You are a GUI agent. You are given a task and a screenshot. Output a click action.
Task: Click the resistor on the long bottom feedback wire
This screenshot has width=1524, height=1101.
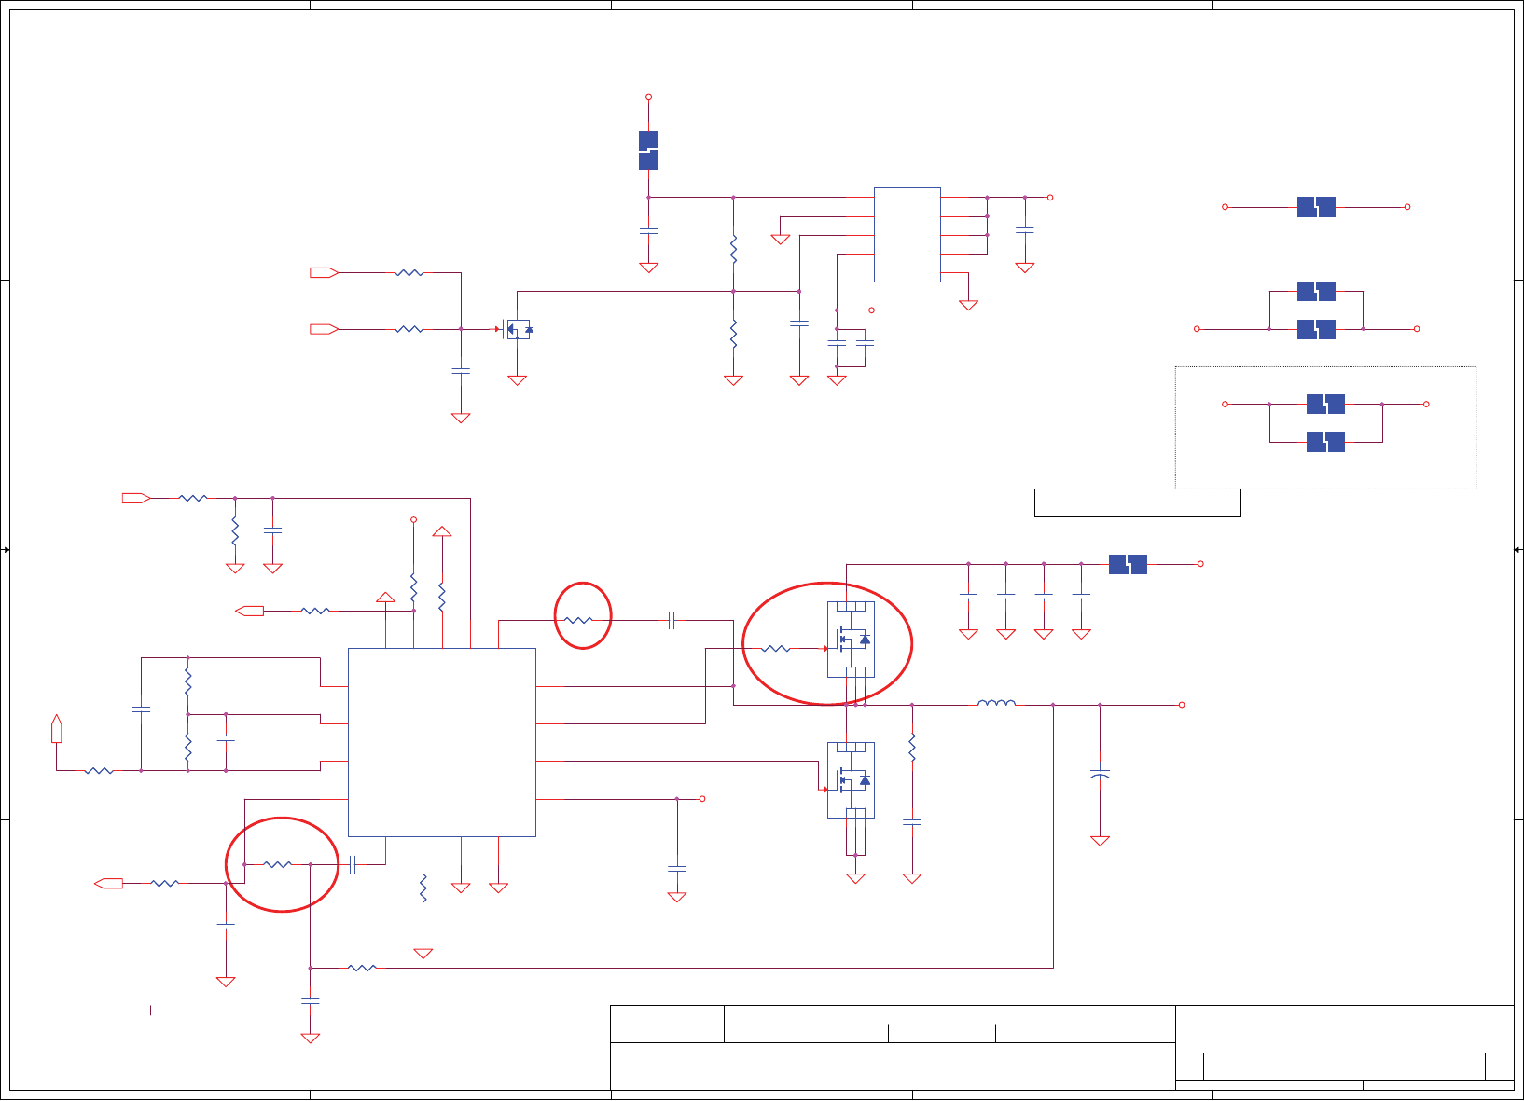pyautogui.click(x=362, y=968)
